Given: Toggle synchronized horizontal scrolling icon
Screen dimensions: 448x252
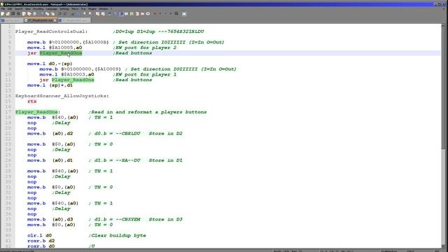Looking at the screenshot, I should point(103,14).
